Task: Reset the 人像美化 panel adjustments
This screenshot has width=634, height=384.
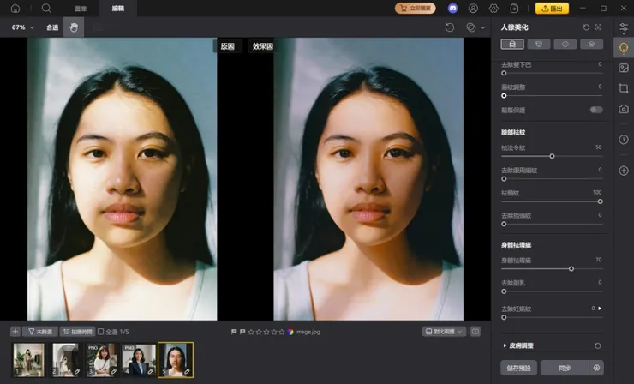Action: (x=586, y=27)
